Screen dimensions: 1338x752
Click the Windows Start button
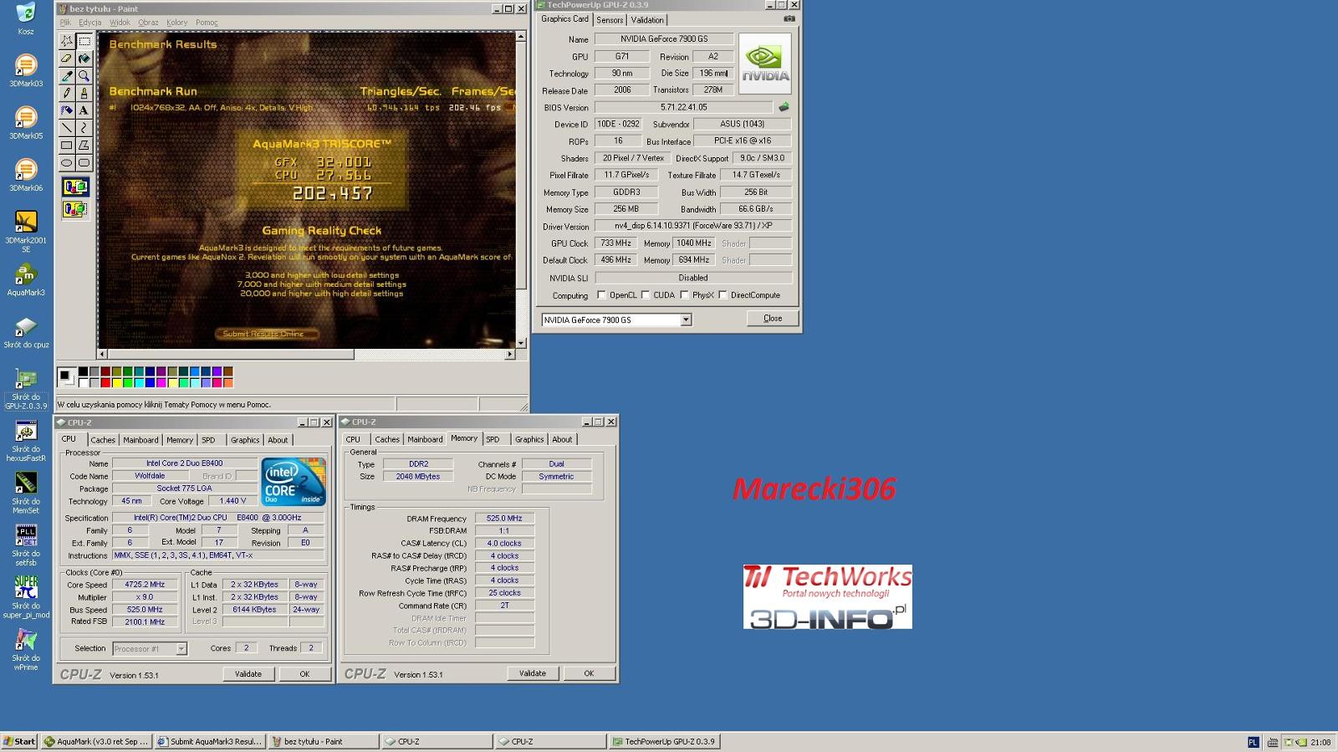(x=19, y=741)
